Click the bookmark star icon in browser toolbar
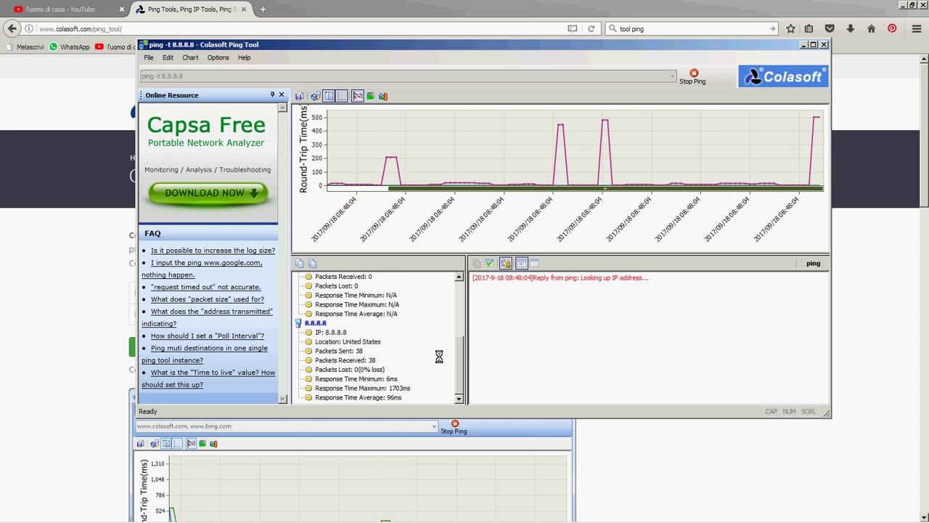This screenshot has height=523, width=929. [x=791, y=28]
